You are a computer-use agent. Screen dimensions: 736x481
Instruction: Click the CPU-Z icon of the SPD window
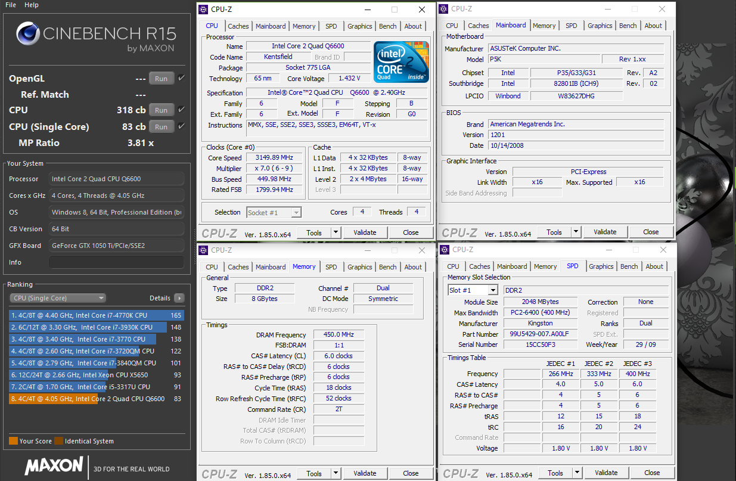445,250
